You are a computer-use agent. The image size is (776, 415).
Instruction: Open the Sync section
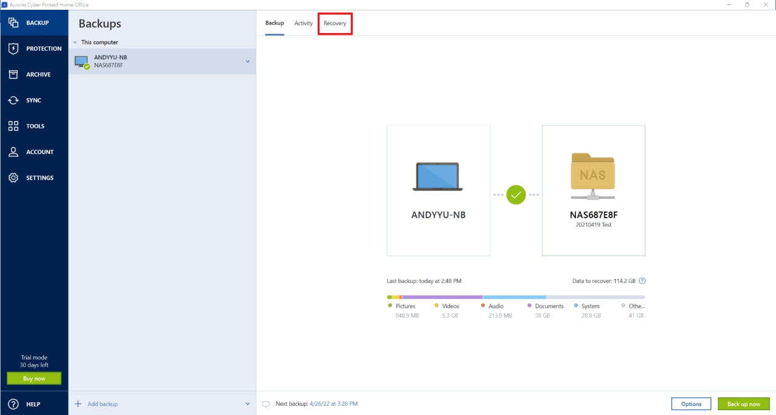34,100
